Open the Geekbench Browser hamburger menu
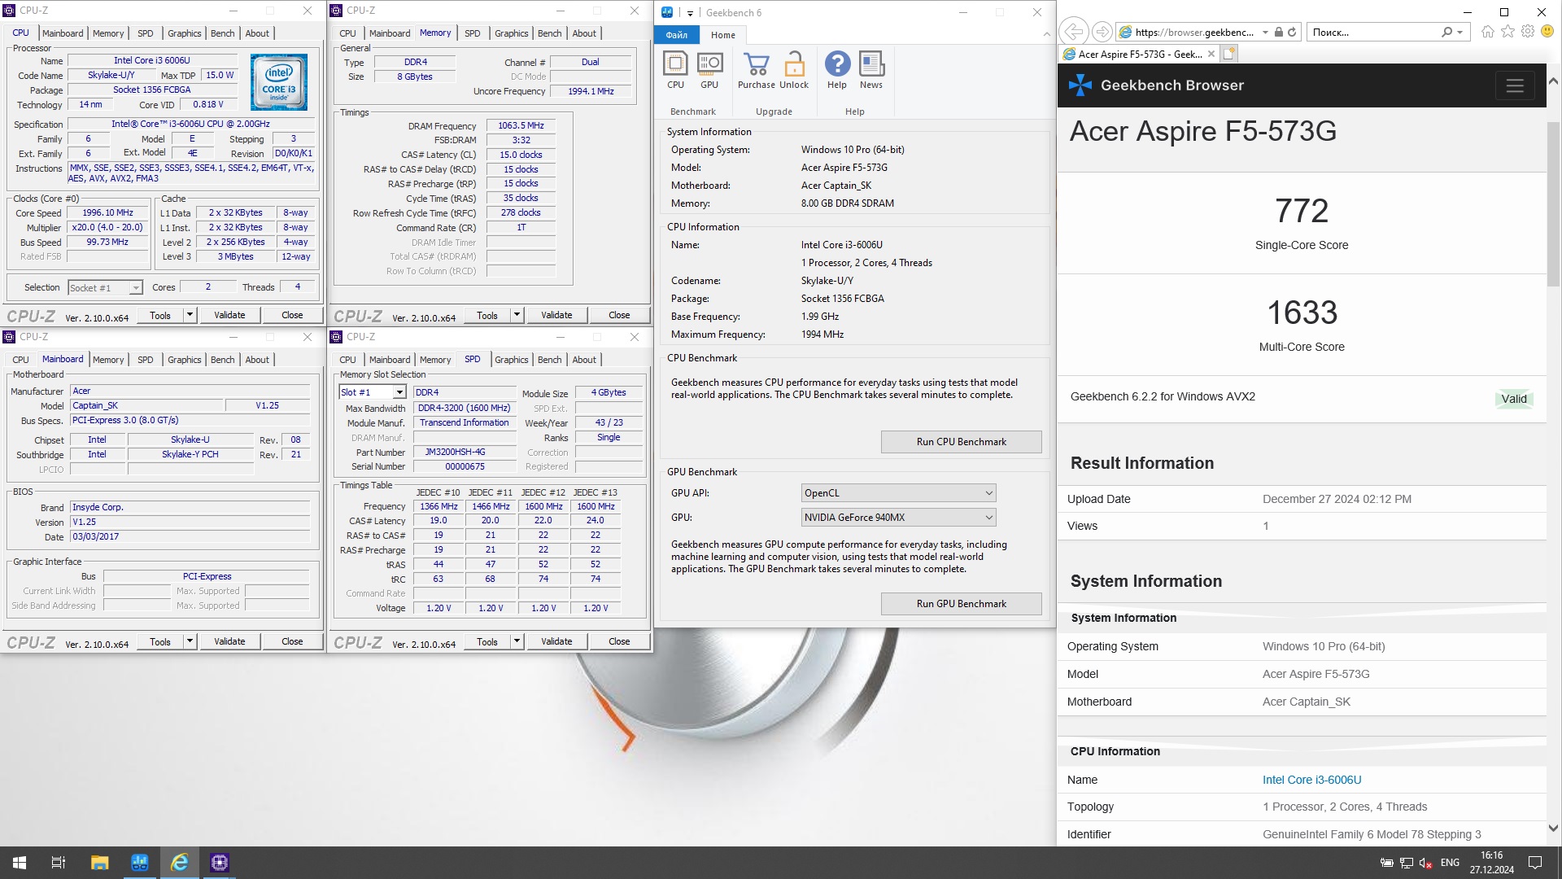1562x879 pixels. (x=1515, y=85)
